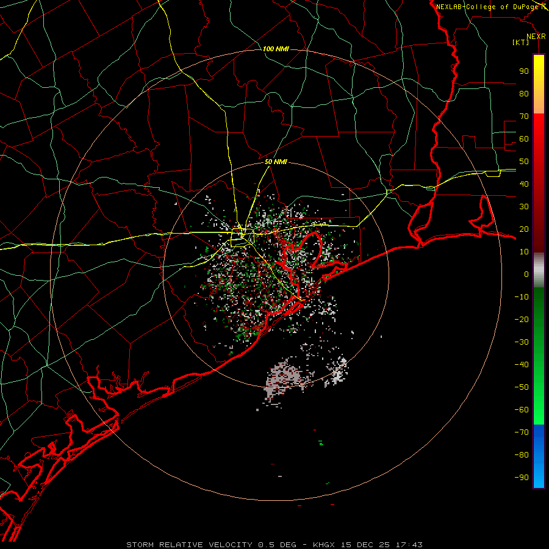Click the NEXR label above the color bar
Screen dimensions: 549x549
pos(536,37)
